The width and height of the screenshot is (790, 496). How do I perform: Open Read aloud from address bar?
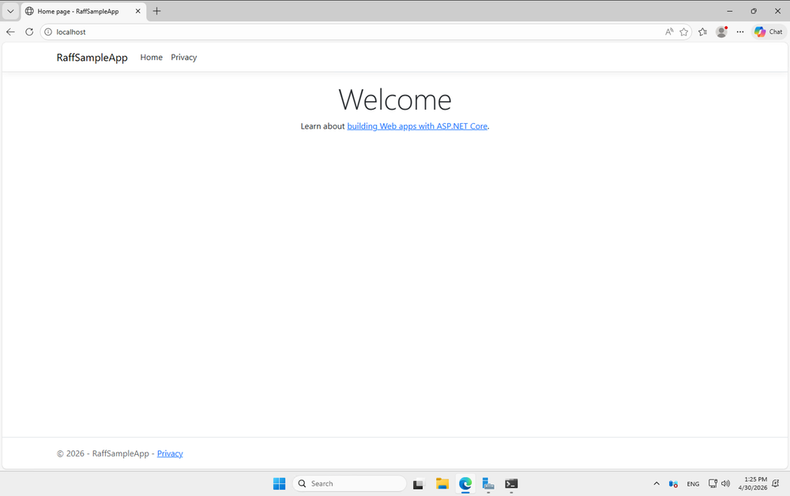pyautogui.click(x=669, y=32)
